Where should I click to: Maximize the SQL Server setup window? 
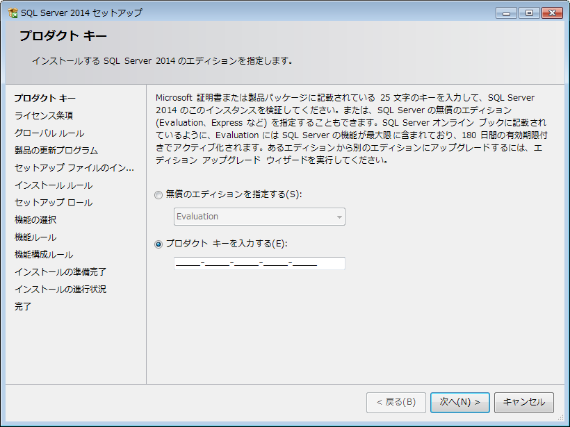[x=529, y=13]
